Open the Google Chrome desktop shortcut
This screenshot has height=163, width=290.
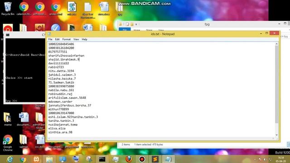[x=8, y=143]
